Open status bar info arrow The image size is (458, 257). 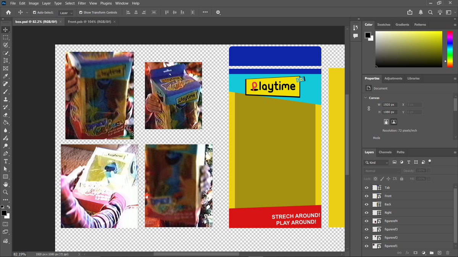tap(79, 254)
